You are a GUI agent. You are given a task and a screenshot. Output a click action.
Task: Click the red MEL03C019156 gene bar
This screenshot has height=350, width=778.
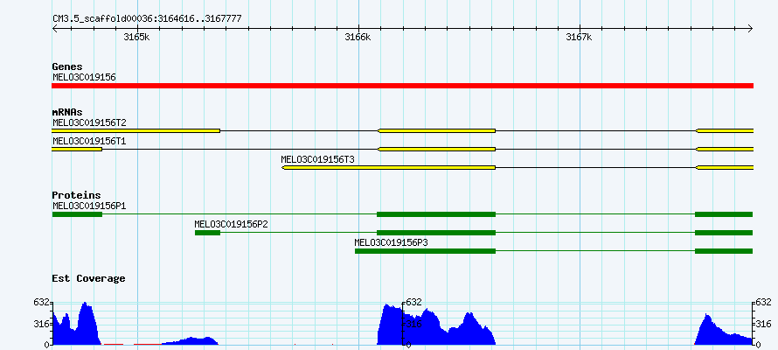pos(402,86)
